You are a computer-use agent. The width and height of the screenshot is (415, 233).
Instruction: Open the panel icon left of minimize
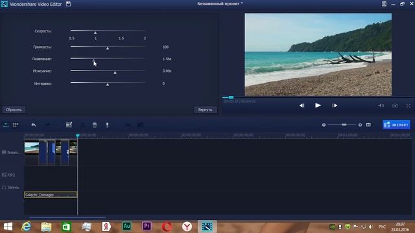pos(384,4)
